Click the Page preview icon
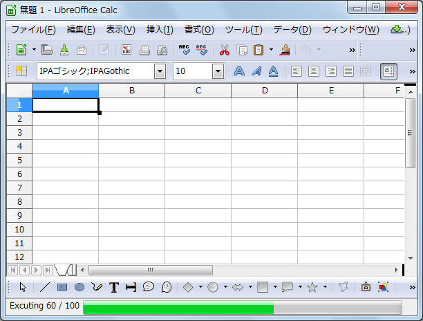The image size is (423, 321). point(162,50)
